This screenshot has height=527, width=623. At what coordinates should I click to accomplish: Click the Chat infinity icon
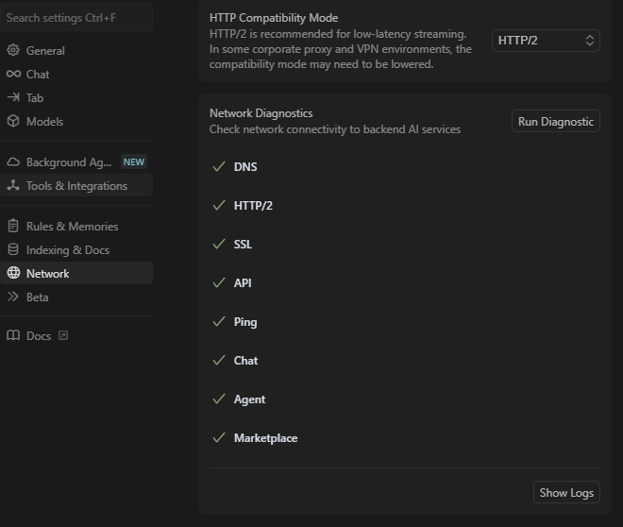13,75
